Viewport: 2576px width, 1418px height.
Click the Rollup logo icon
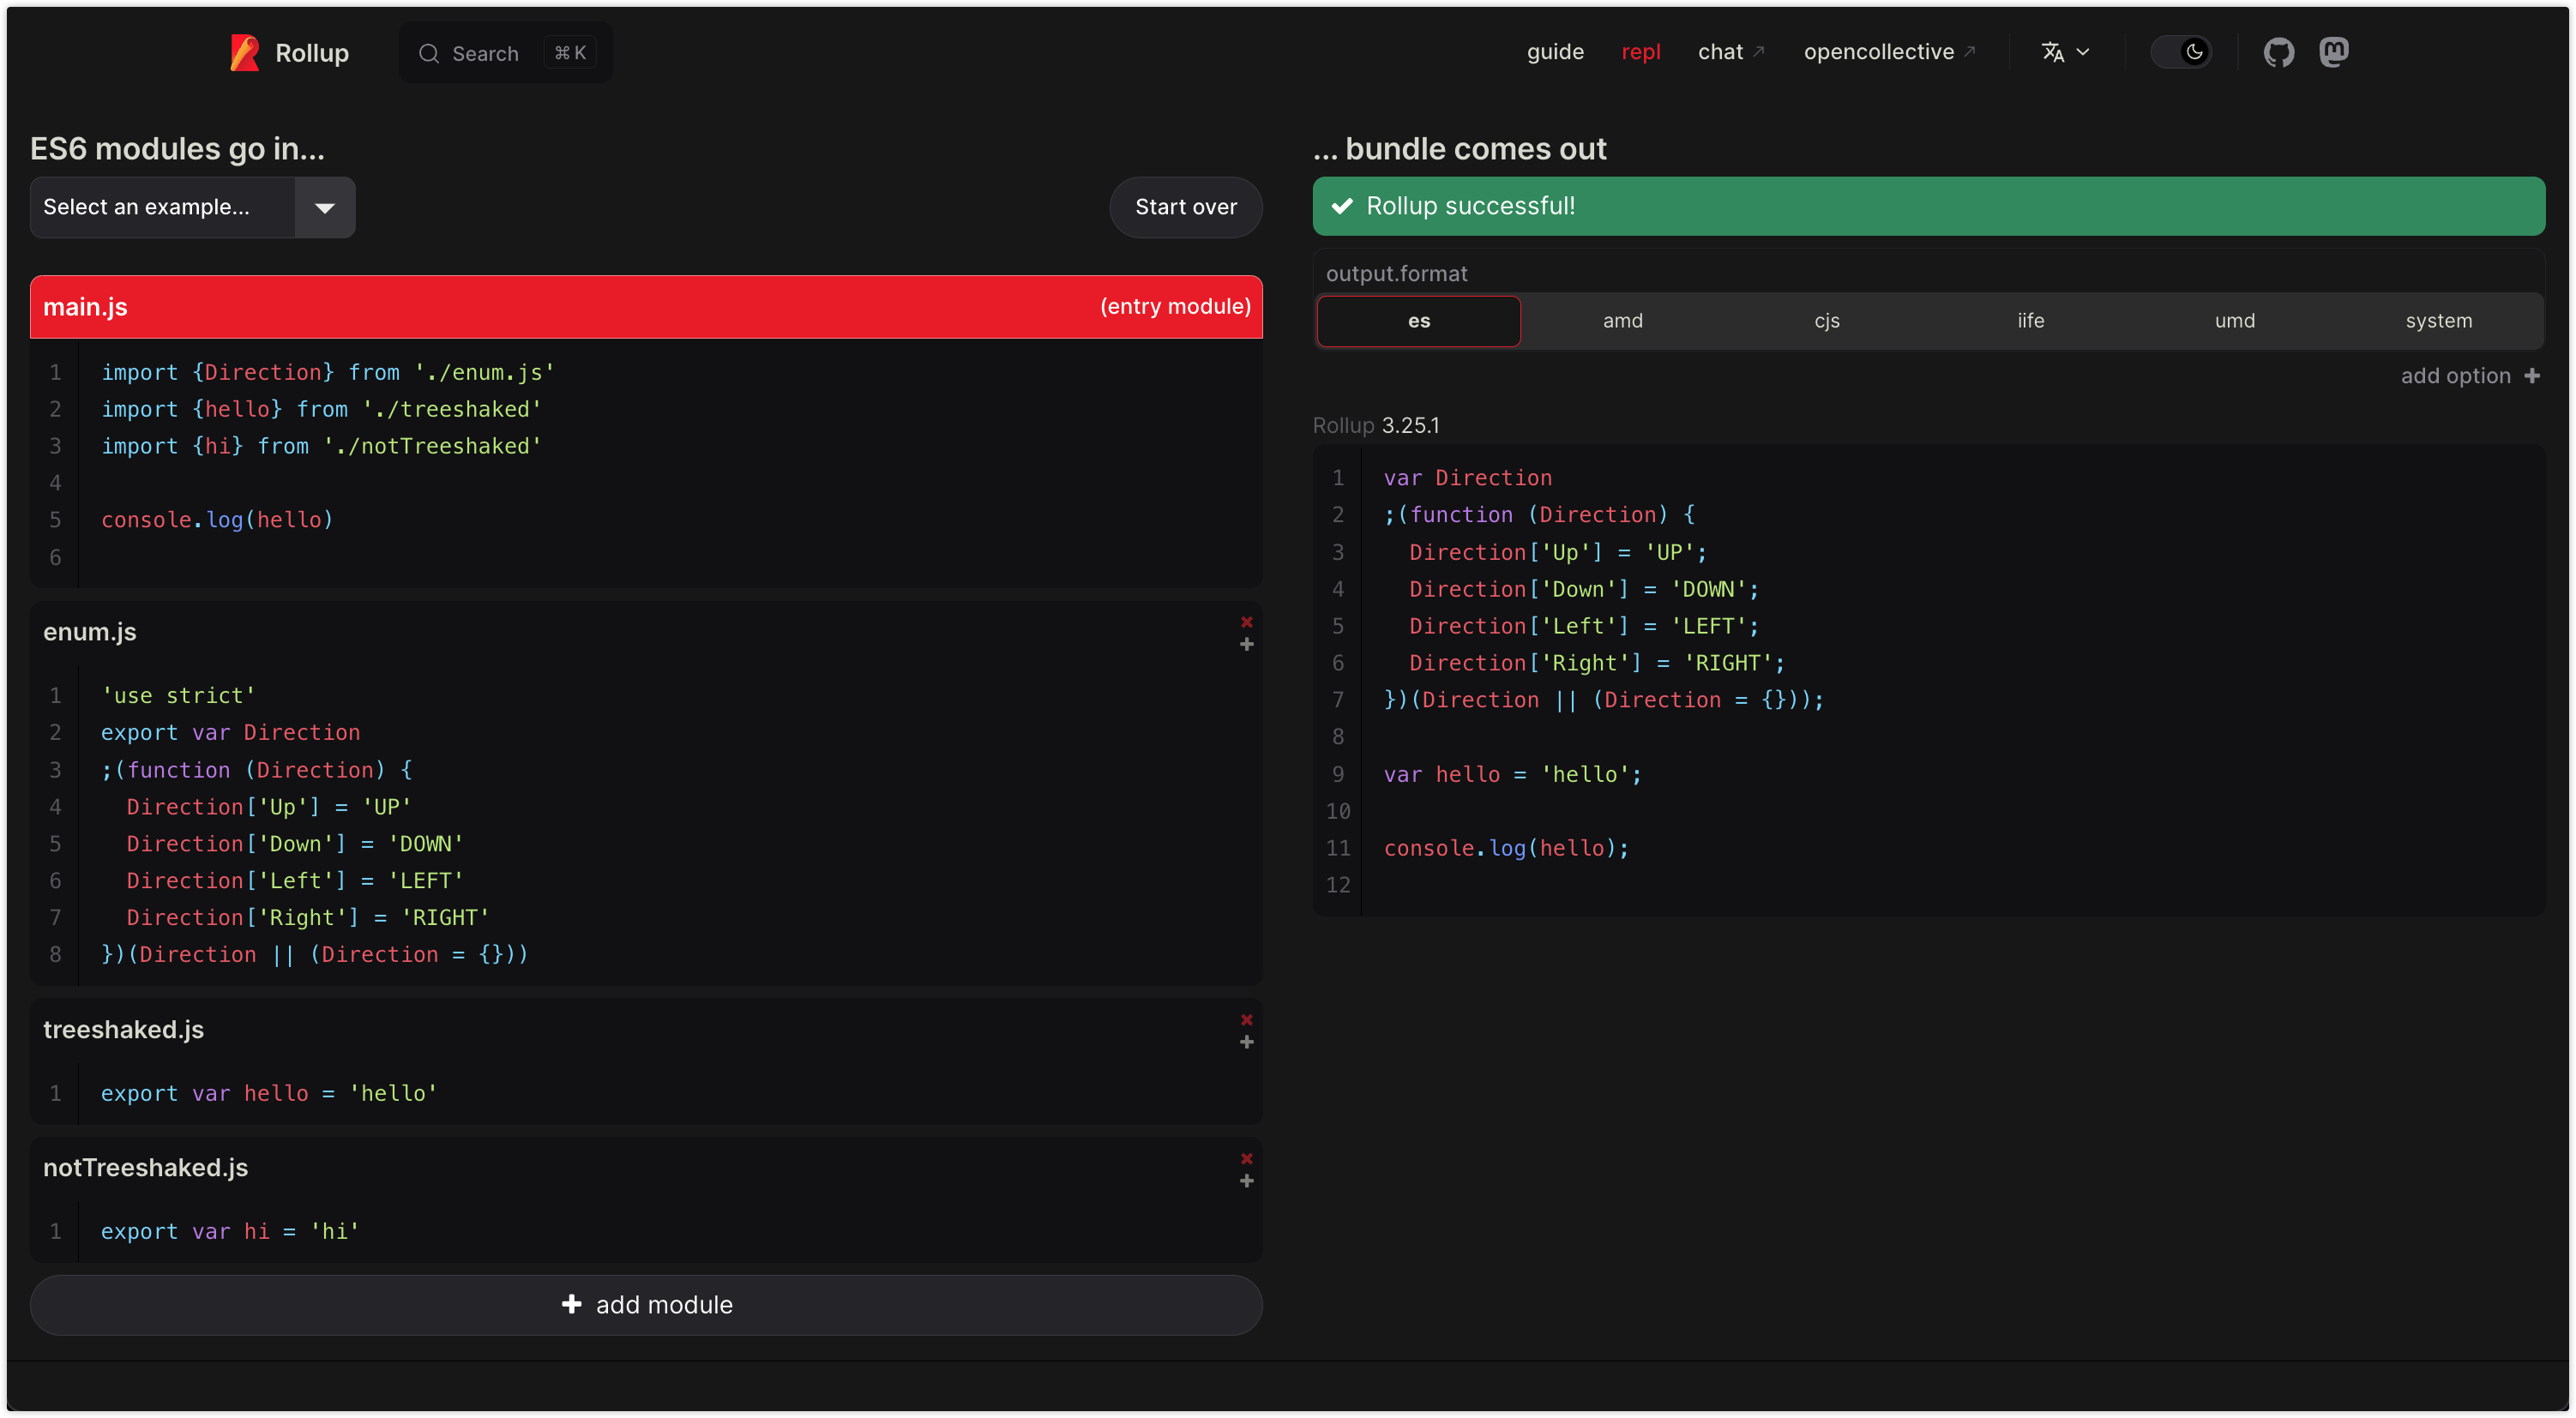[x=244, y=53]
